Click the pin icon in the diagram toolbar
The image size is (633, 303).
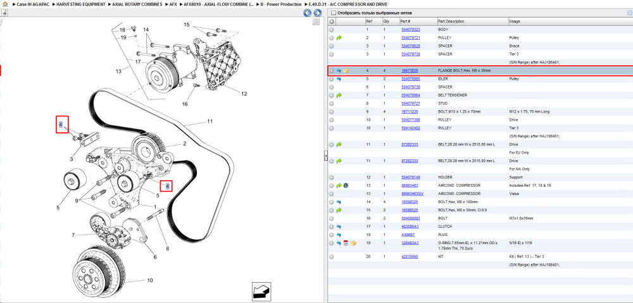(x=4, y=13)
